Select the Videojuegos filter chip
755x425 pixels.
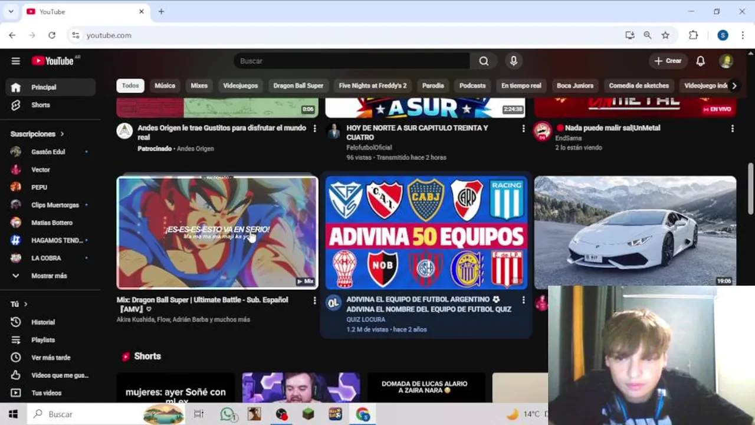(240, 86)
